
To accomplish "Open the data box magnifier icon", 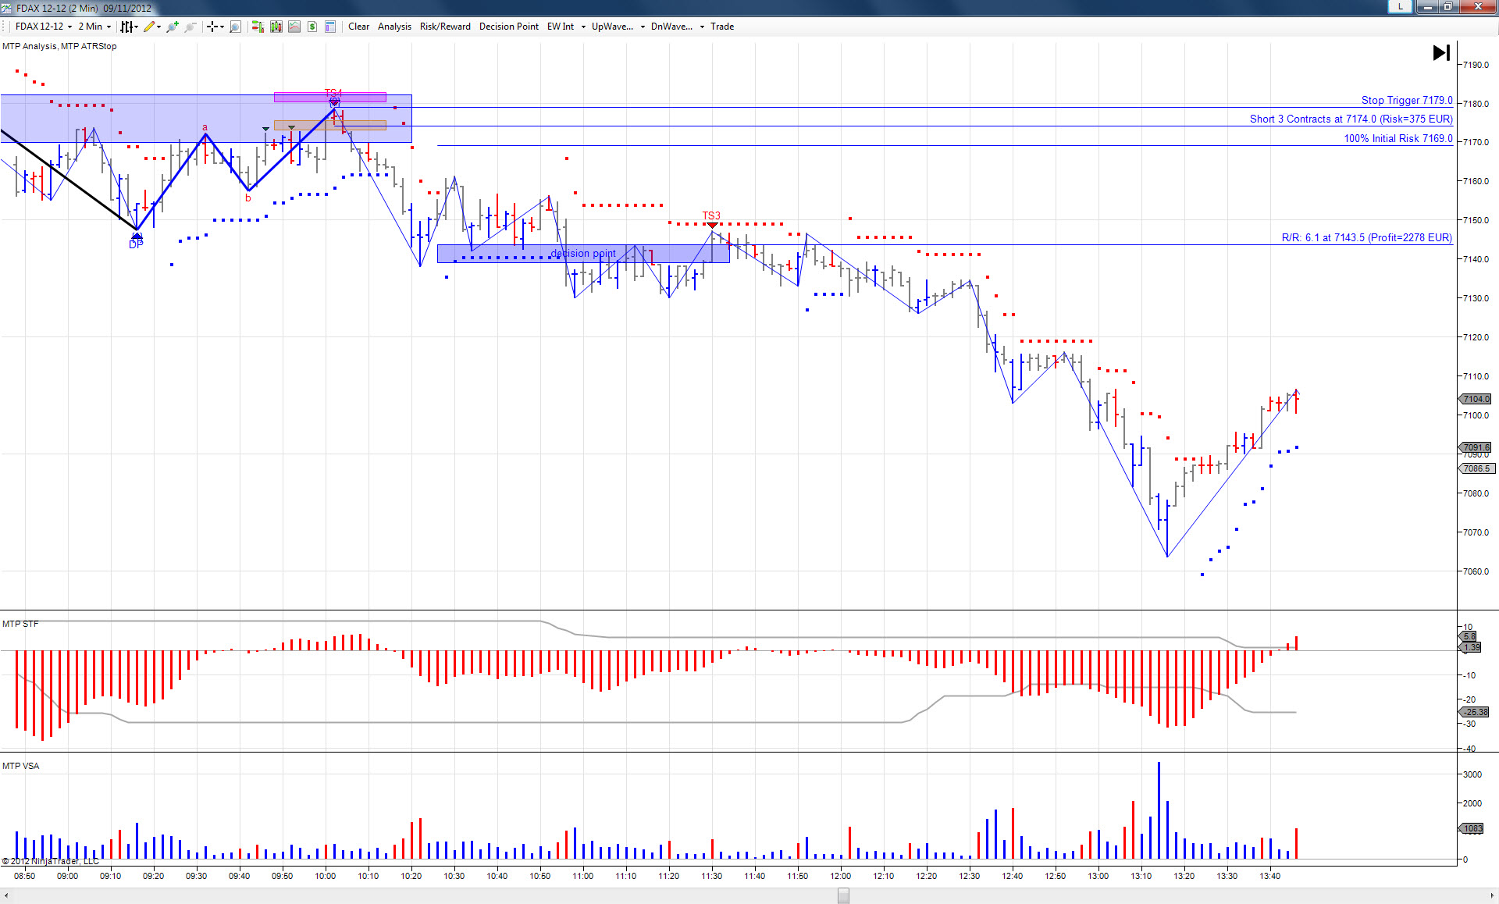I will coord(235,27).
